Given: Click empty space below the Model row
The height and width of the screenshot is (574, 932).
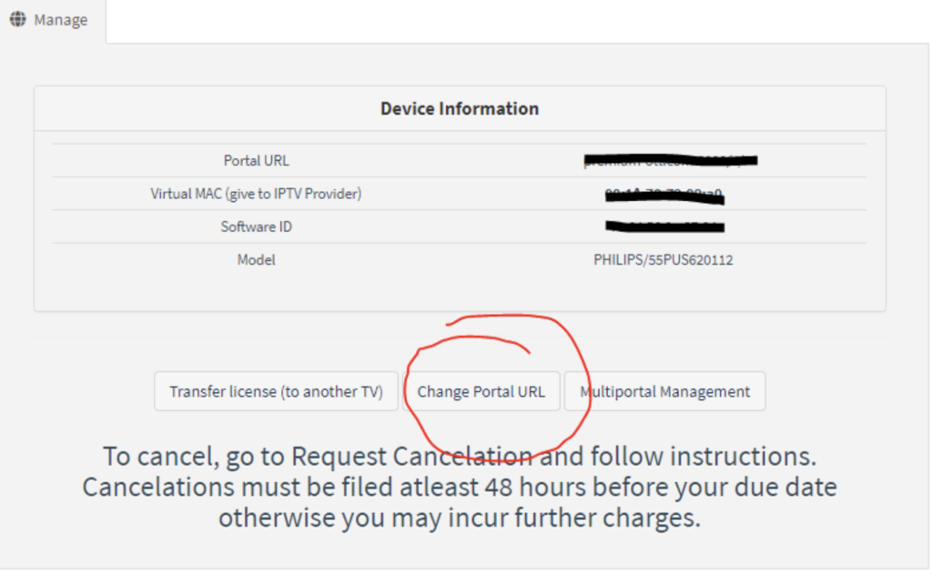Looking at the screenshot, I should point(460,293).
